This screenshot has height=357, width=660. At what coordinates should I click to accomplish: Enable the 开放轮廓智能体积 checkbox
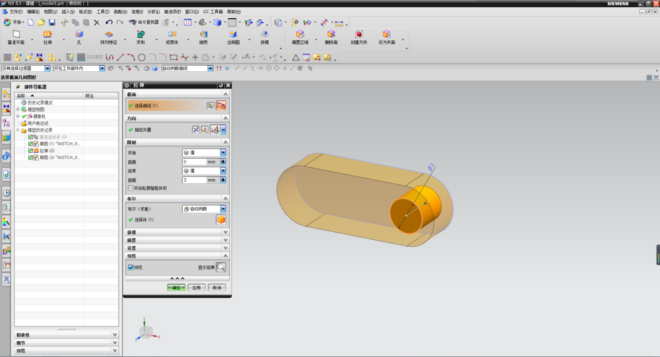(131, 188)
